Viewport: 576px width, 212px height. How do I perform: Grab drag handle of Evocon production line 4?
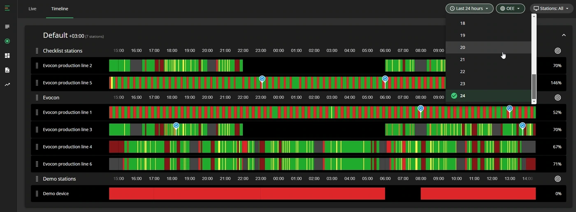pos(37,147)
